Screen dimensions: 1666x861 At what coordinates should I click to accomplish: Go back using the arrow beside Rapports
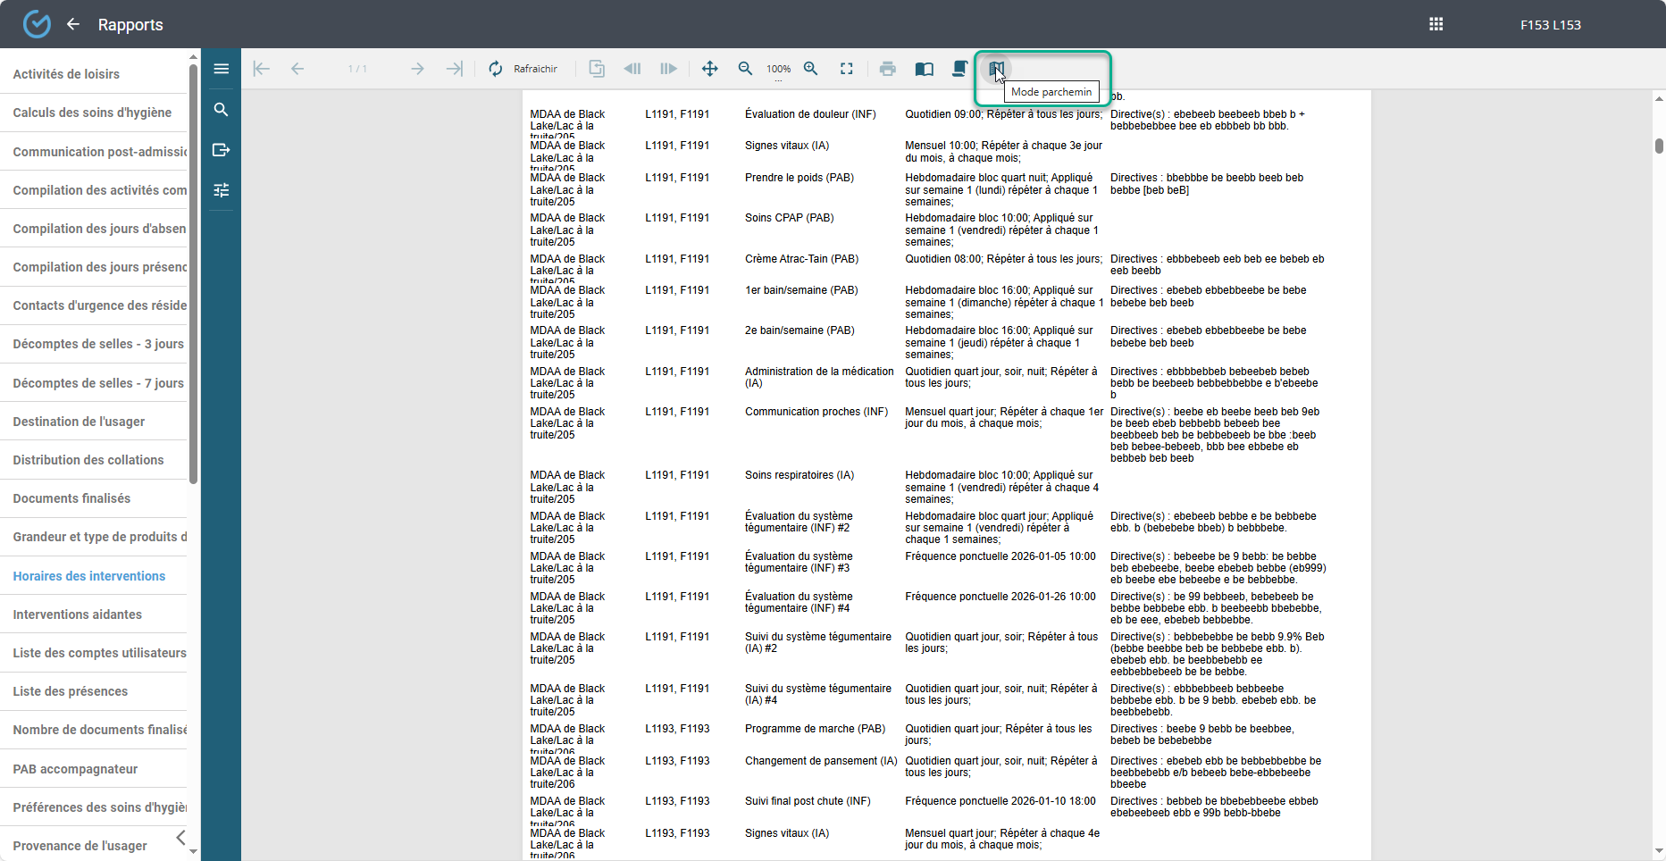point(73,24)
